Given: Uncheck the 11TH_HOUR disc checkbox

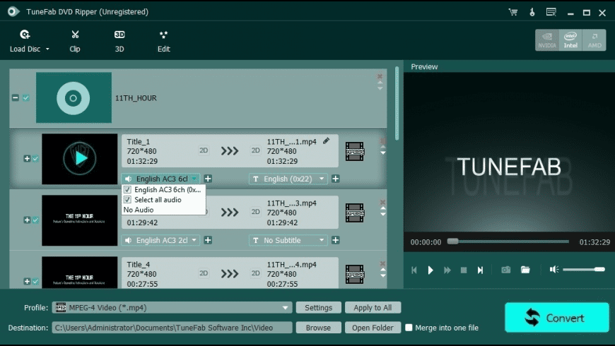Looking at the screenshot, I should coord(26,97).
